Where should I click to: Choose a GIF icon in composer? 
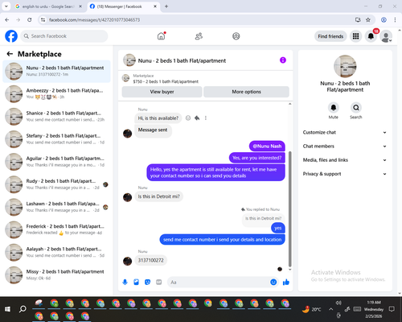pyautogui.click(x=159, y=282)
